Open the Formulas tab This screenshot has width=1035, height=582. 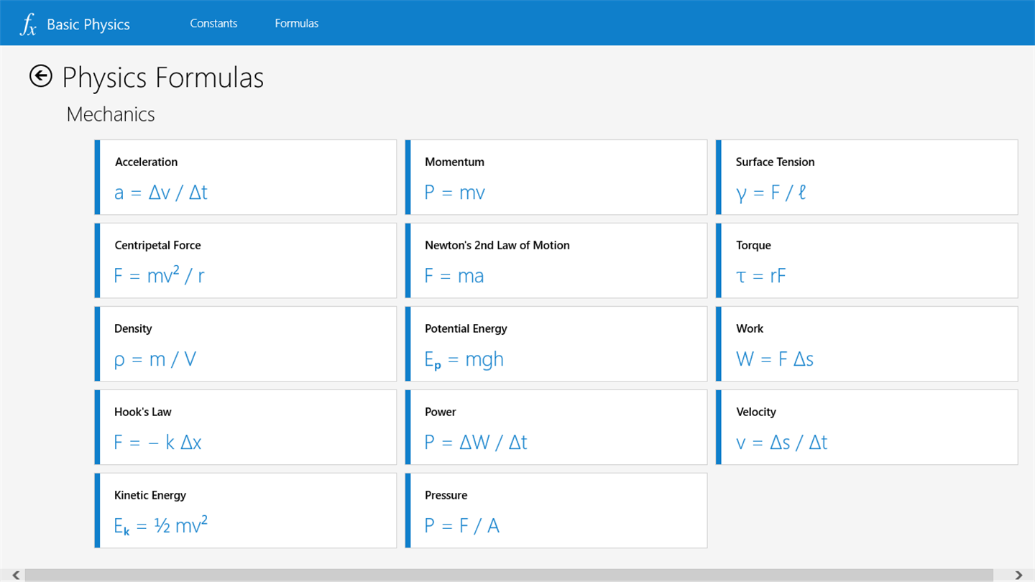click(x=296, y=24)
